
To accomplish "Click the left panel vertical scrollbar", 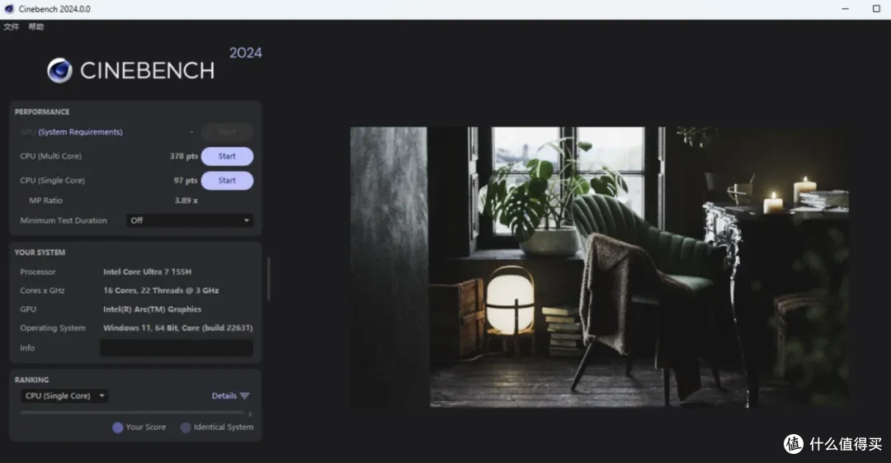I will 269,279.
